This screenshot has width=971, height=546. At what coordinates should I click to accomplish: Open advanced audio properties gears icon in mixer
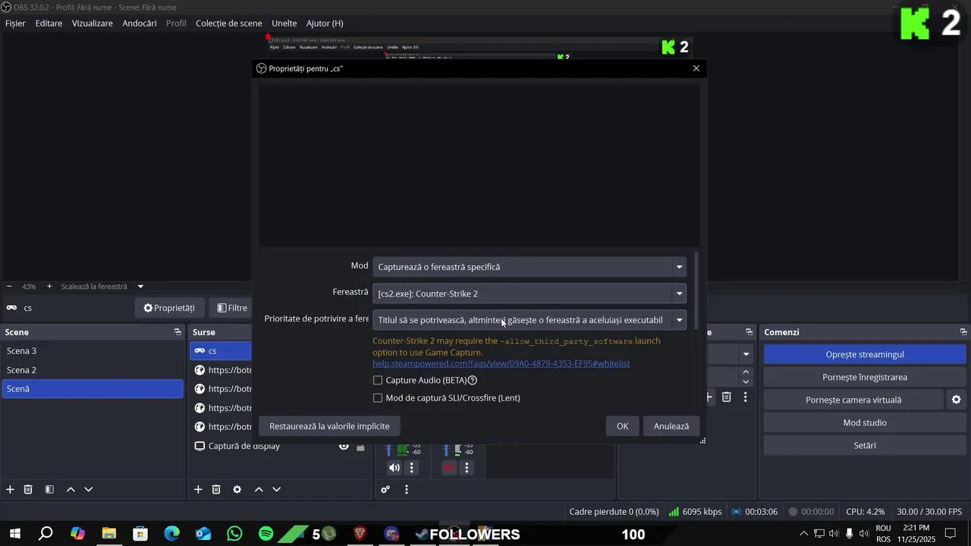coord(385,490)
